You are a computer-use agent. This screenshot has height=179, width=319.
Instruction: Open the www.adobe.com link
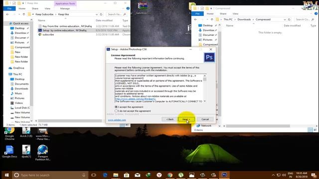tap(117, 120)
